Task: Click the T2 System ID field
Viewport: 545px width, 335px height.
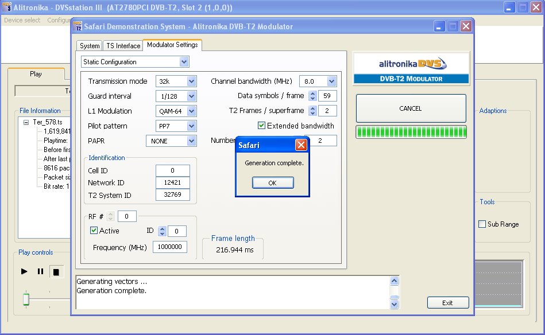Action: [x=173, y=195]
